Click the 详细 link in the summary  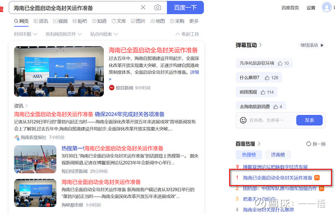click(194, 72)
